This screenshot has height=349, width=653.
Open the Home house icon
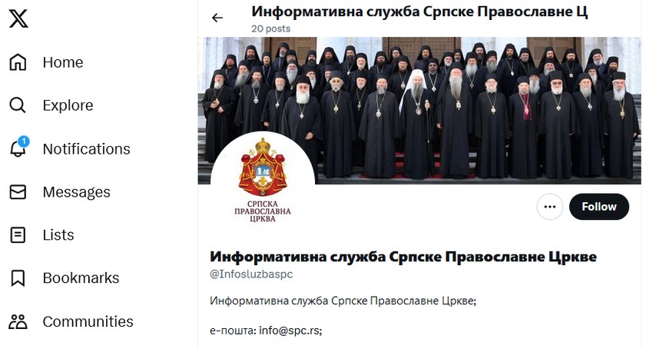[18, 62]
